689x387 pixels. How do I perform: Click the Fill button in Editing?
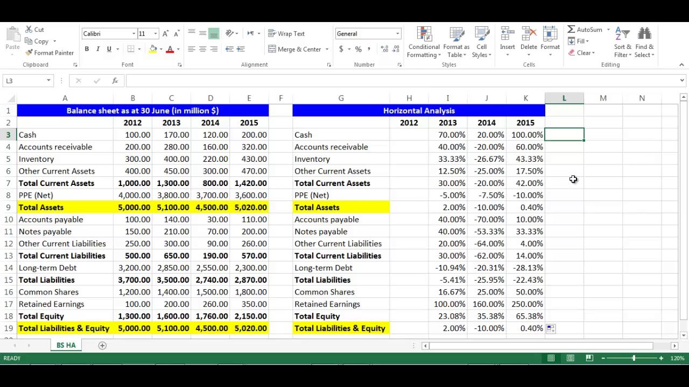coord(578,41)
